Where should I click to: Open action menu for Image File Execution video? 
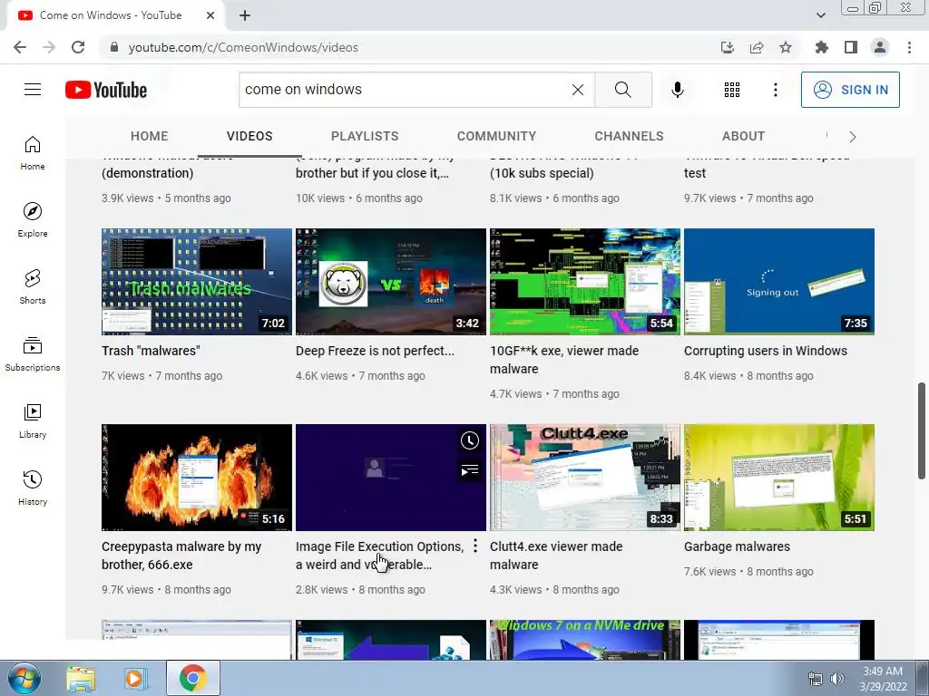coord(475,546)
